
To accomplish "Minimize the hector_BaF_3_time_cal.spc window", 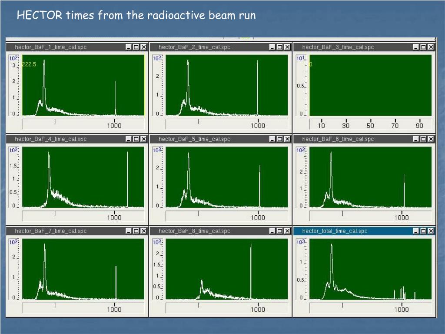I will 416,47.
